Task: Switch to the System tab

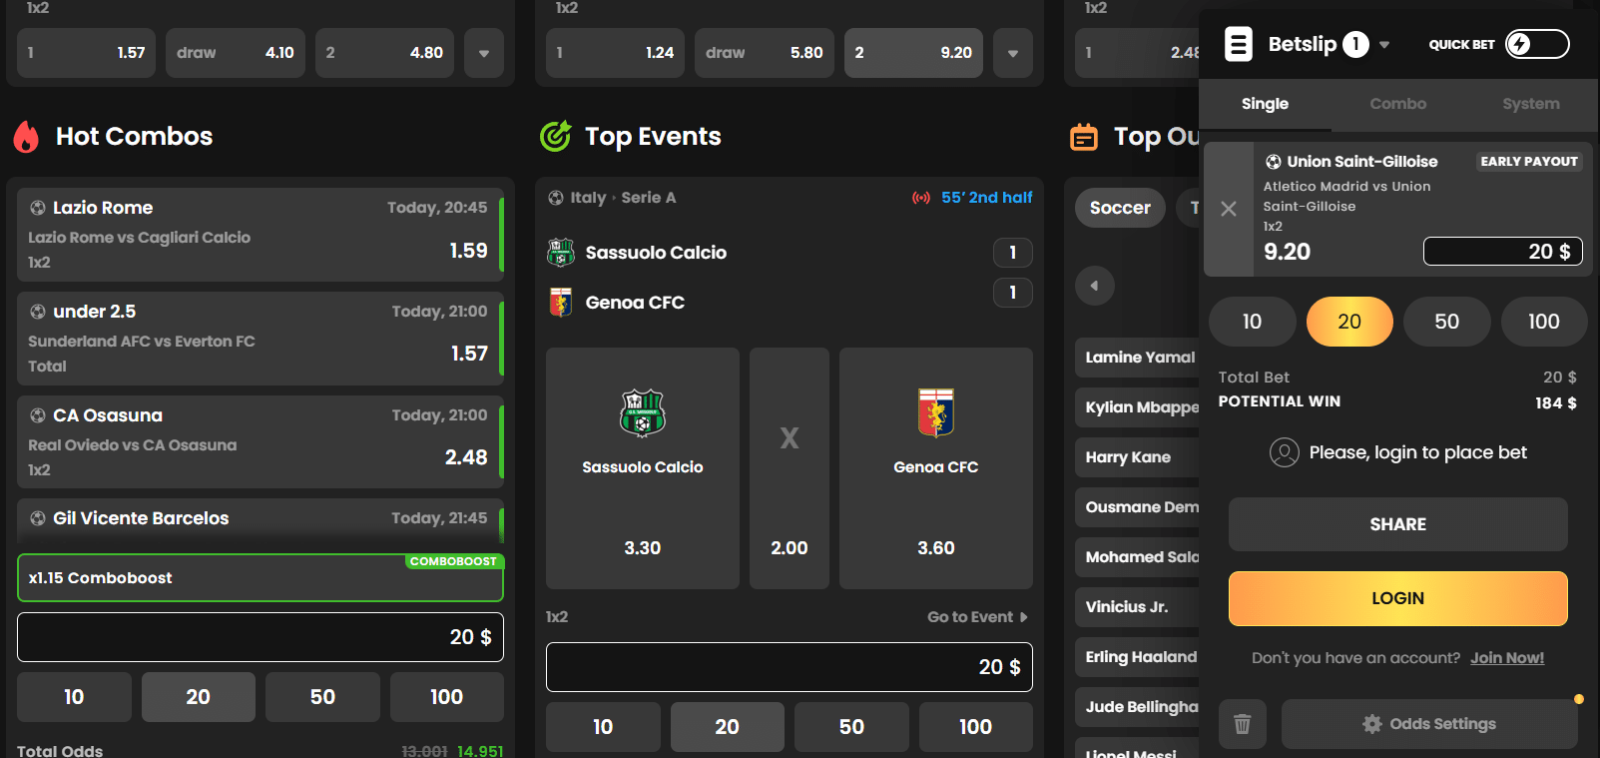Action: tap(1530, 104)
